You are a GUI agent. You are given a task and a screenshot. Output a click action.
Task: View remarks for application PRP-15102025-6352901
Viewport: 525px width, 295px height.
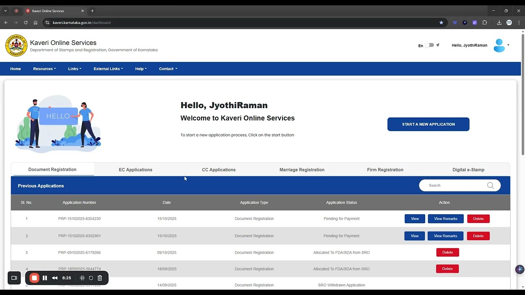click(445, 236)
